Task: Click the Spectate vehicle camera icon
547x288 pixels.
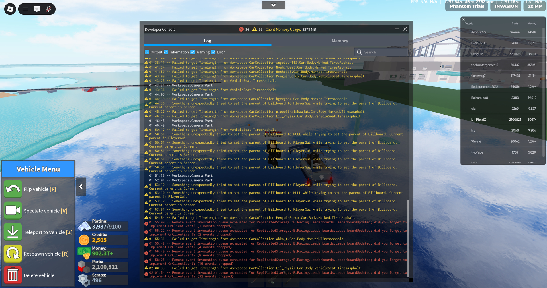Action: [13, 211]
